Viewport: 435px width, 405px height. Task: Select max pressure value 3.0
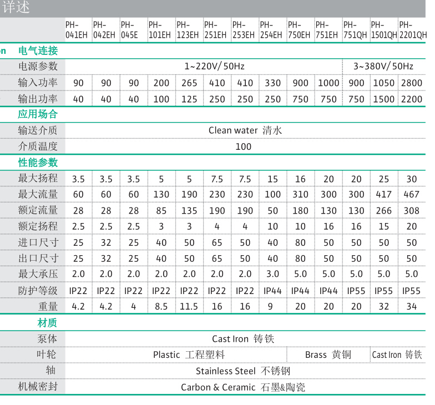273,274
